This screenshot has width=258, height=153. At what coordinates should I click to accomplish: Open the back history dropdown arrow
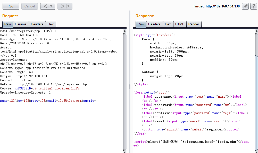pyautogui.click(x=51, y=6)
